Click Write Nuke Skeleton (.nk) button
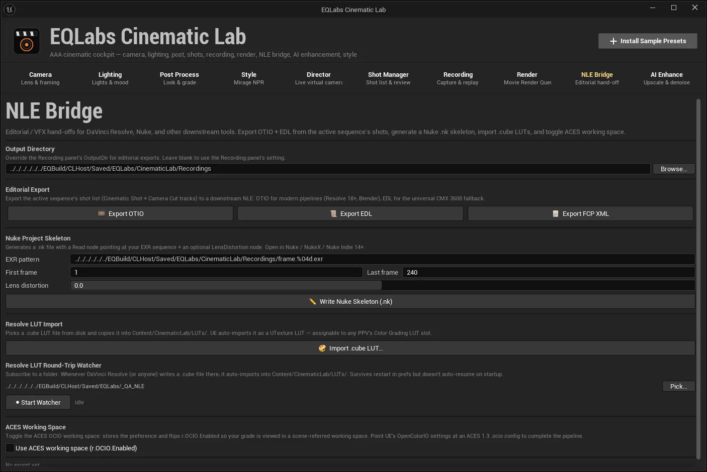This screenshot has height=472, width=707. click(x=350, y=301)
